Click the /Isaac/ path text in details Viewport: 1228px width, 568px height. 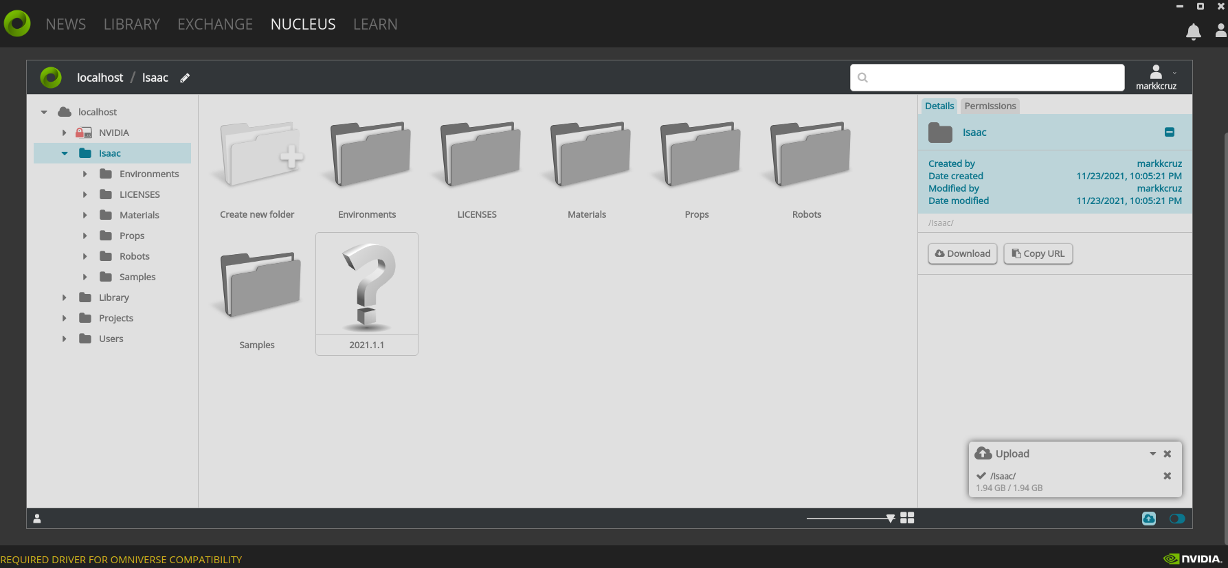pos(941,223)
